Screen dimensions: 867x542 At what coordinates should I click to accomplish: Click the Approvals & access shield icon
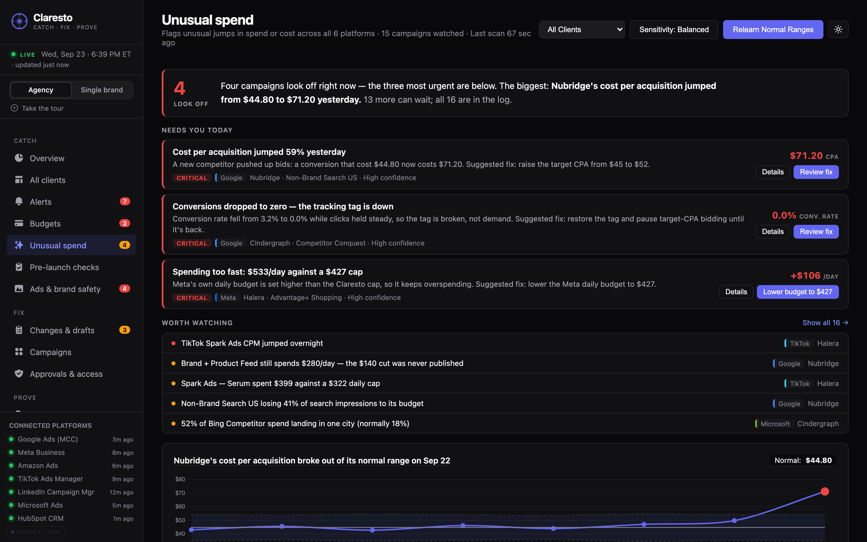[x=19, y=374]
